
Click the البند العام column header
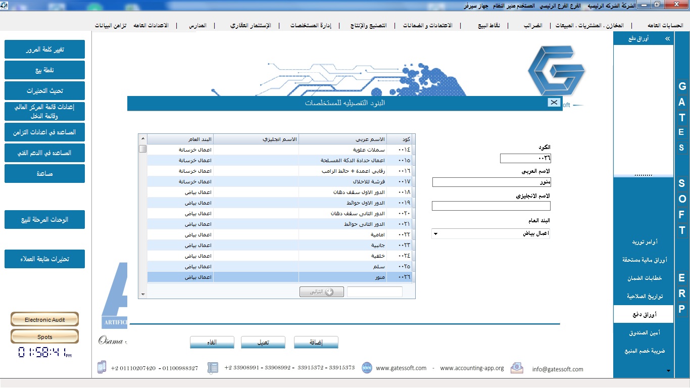180,139
